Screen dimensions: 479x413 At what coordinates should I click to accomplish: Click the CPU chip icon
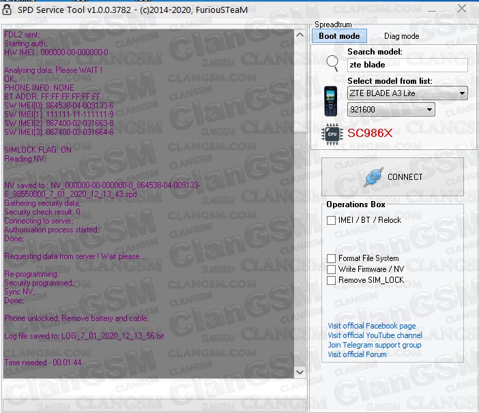(x=332, y=134)
